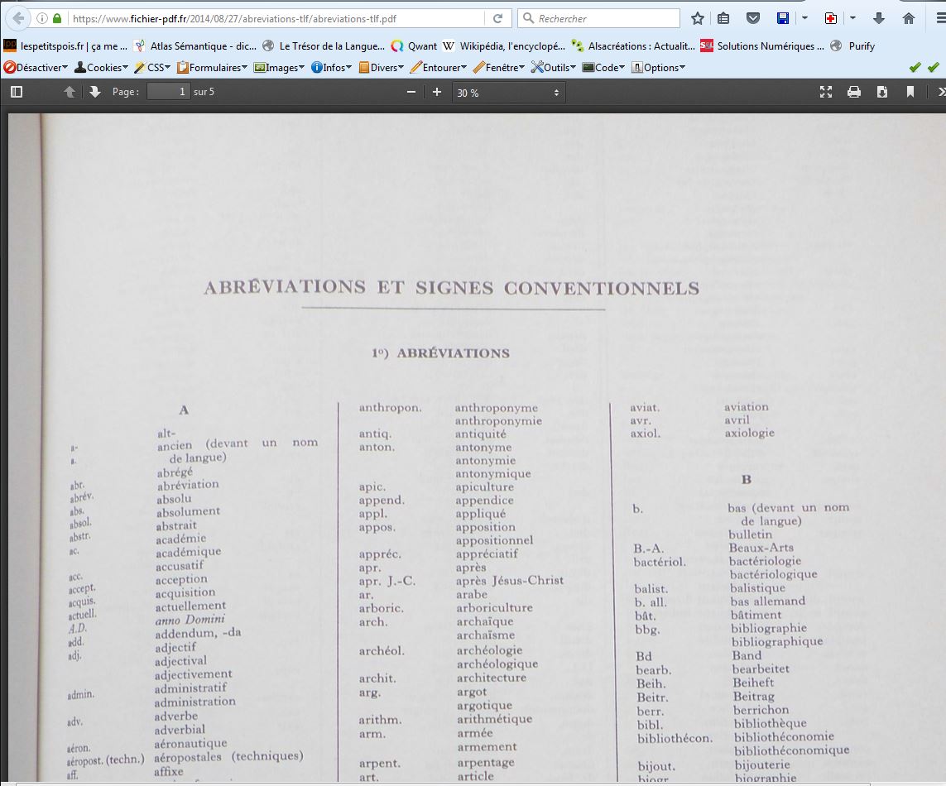
Task: Save to Pocket icon
Action: click(x=753, y=18)
